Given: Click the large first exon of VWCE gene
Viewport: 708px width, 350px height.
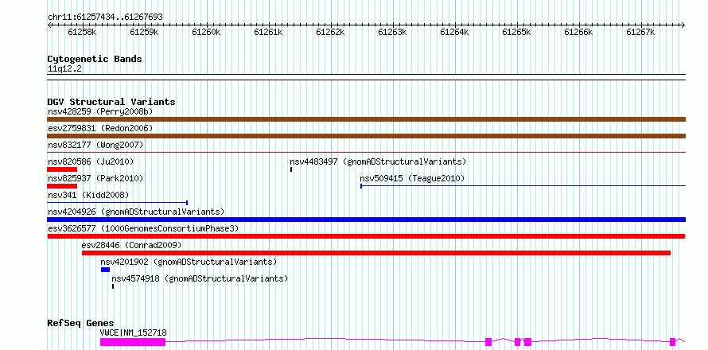Looking at the screenshot, I should (x=133, y=342).
